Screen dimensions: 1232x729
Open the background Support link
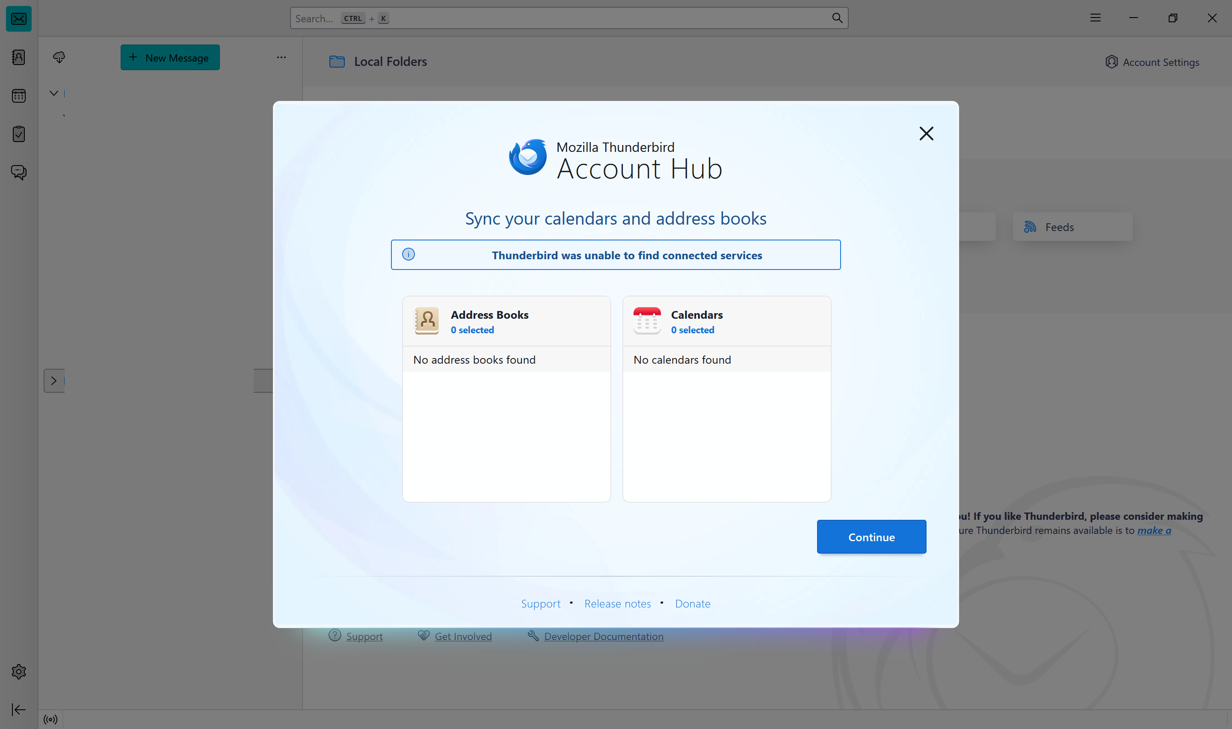tap(364, 636)
